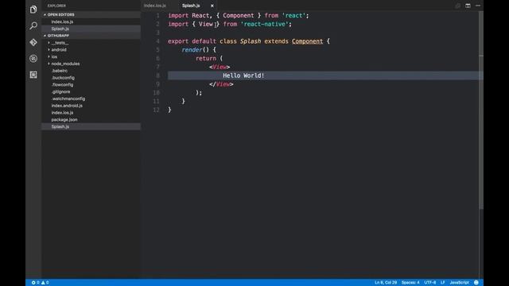Screen dimensions: 509x286
Task: Click the opening <View> tag on line 7
Action: point(220,67)
